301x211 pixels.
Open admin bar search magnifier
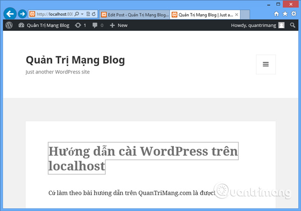[x=293, y=25]
